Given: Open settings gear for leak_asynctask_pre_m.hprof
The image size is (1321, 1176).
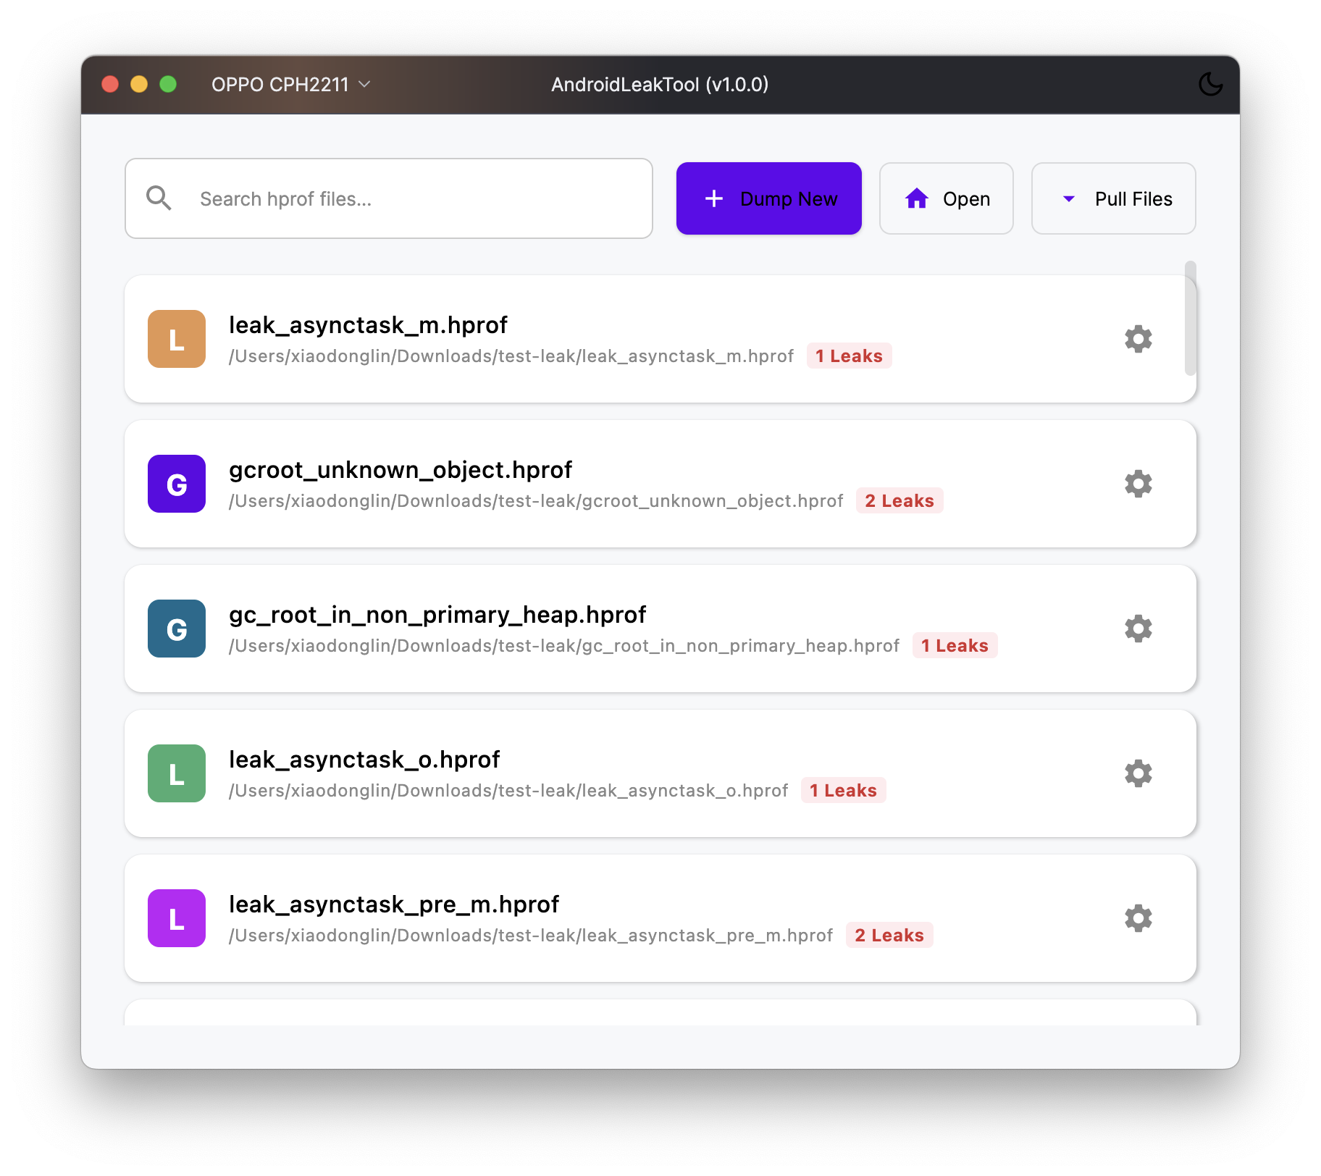Looking at the screenshot, I should (x=1138, y=918).
